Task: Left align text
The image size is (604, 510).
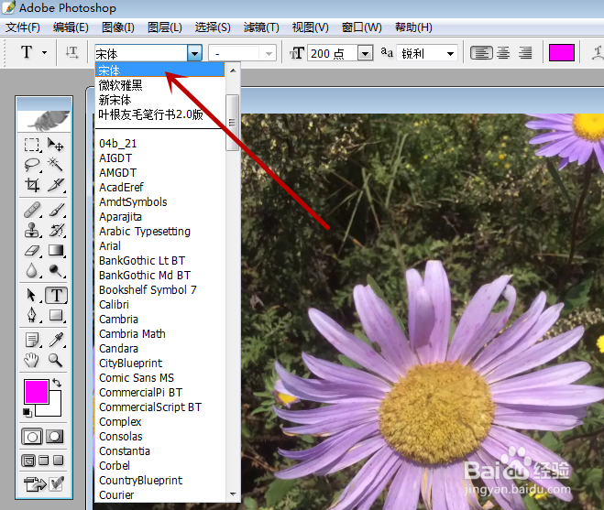Action: tap(481, 52)
